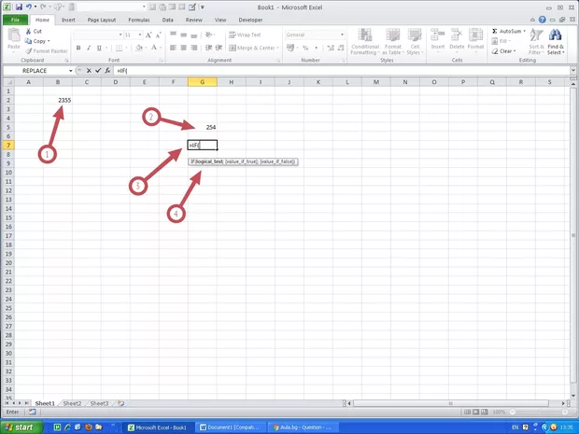This screenshot has width=579, height=434.
Task: Apply Percent Style
Action: (x=305, y=48)
